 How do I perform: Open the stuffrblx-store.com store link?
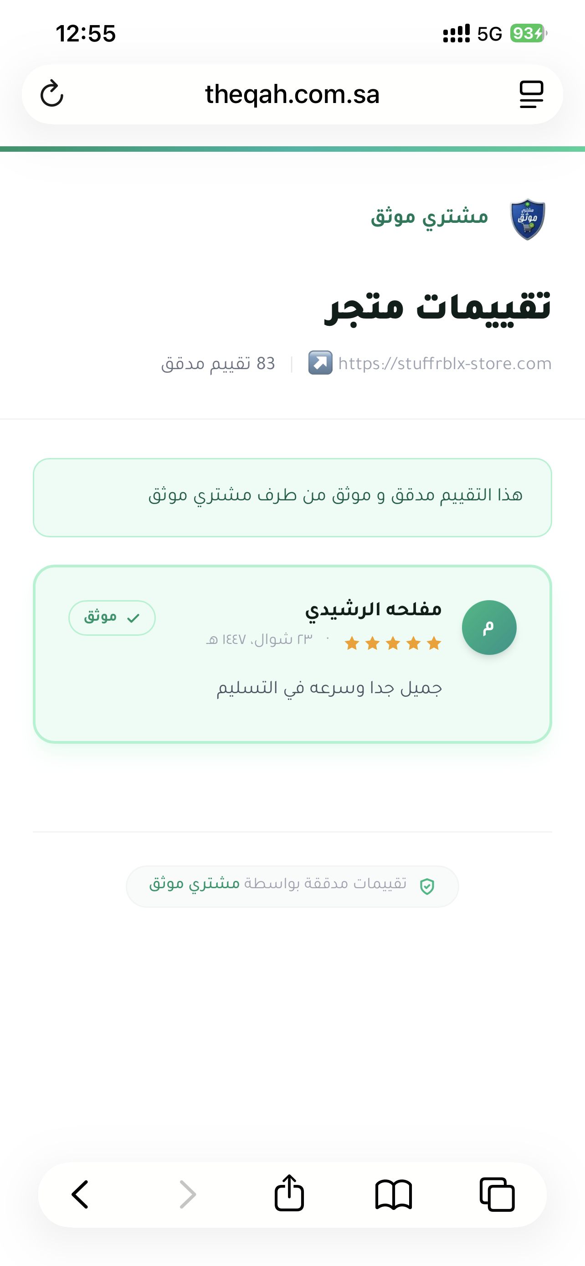445,364
